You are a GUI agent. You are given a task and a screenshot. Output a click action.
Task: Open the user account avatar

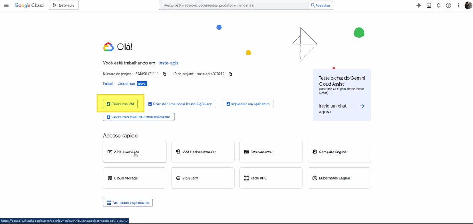click(x=468, y=6)
